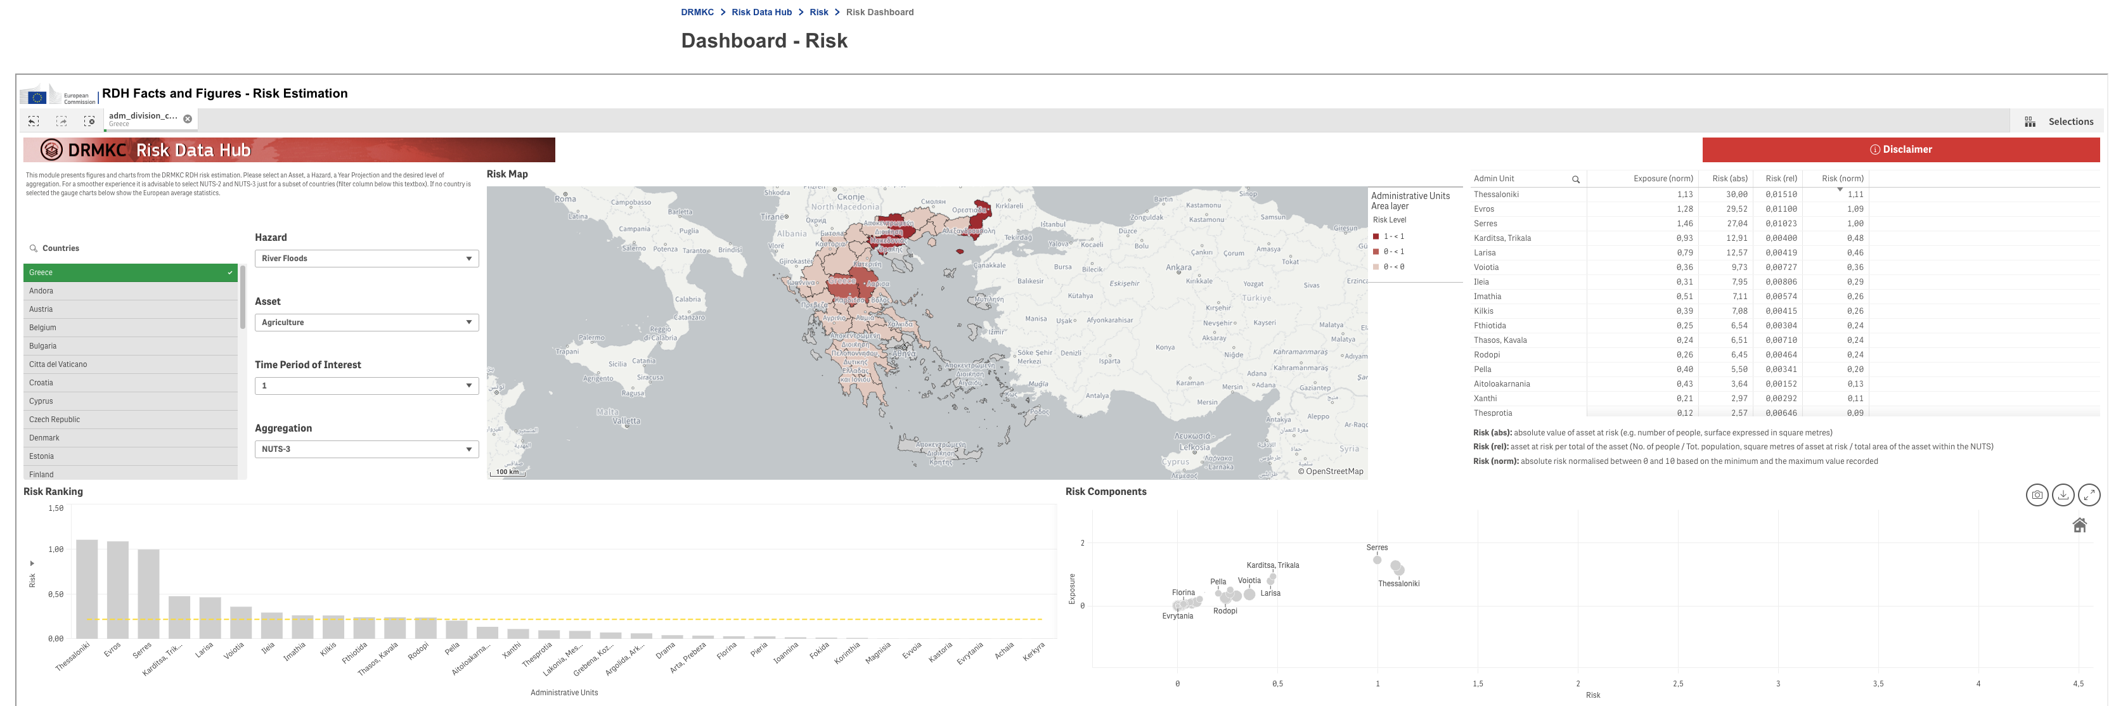
Task: Select Kilkis row in table
Action: (x=1784, y=311)
